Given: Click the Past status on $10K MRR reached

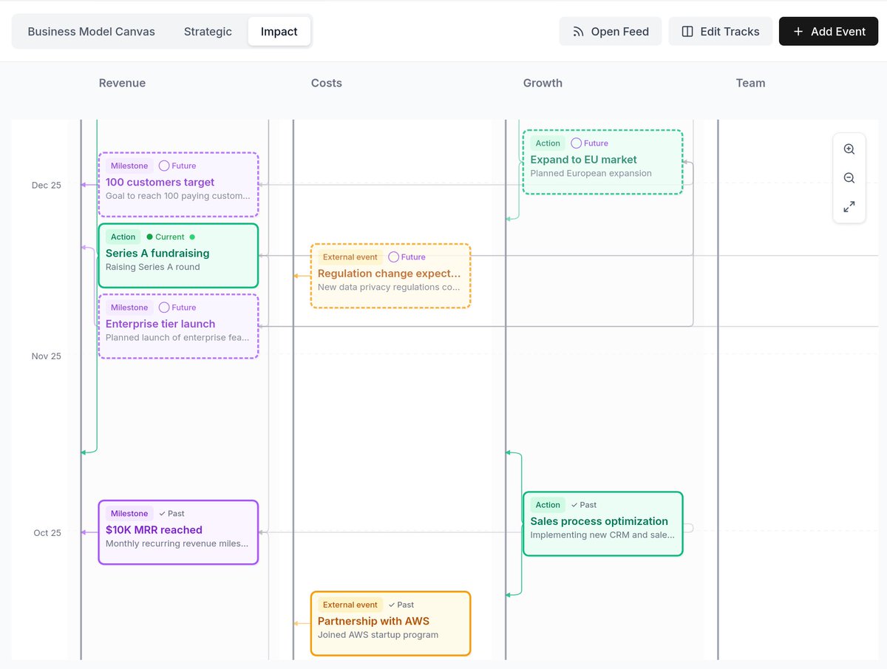Looking at the screenshot, I should [x=171, y=514].
